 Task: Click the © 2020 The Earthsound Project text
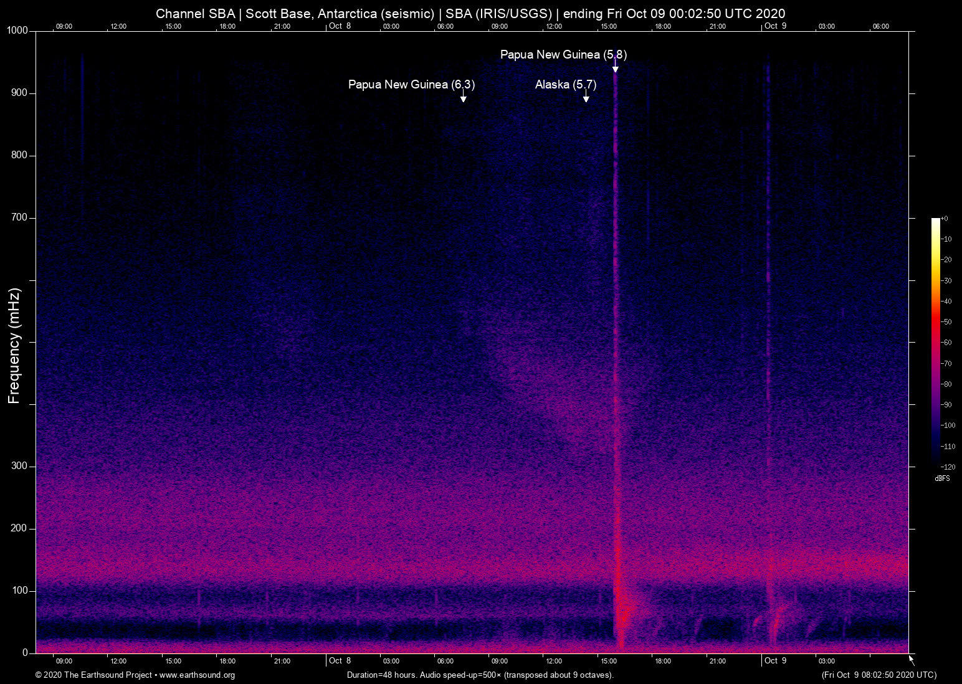(93, 675)
